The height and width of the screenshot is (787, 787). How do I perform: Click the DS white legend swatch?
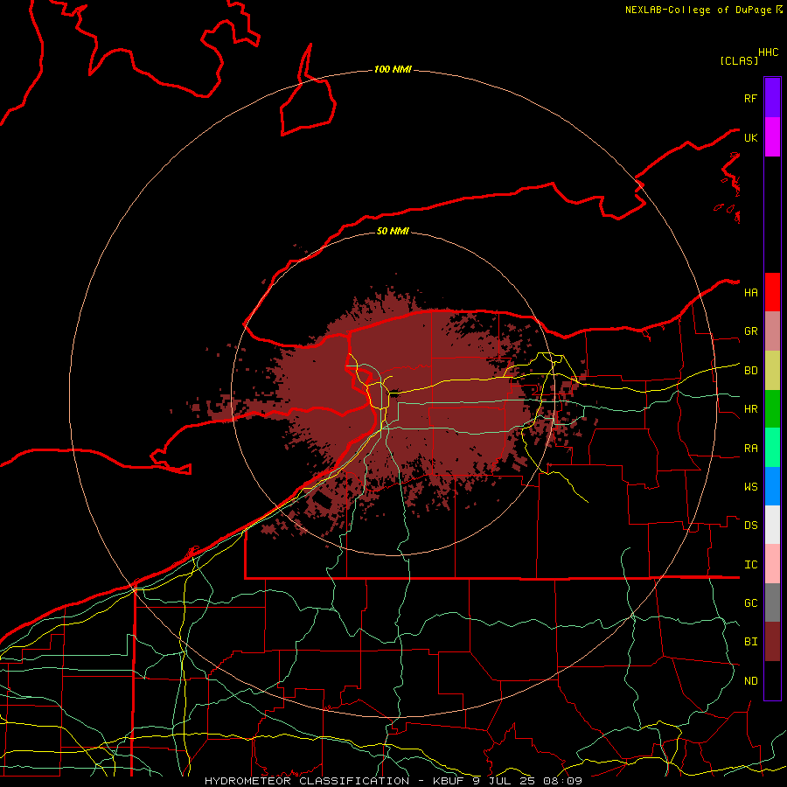772,525
